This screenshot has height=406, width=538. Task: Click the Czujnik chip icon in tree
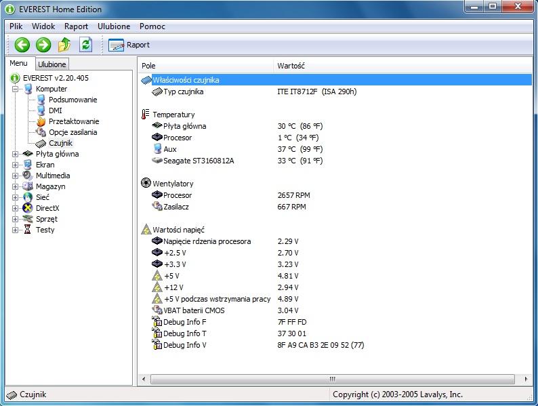(41, 144)
